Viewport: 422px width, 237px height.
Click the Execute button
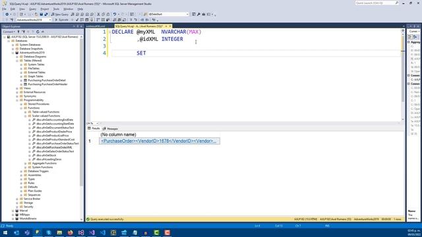61,20
